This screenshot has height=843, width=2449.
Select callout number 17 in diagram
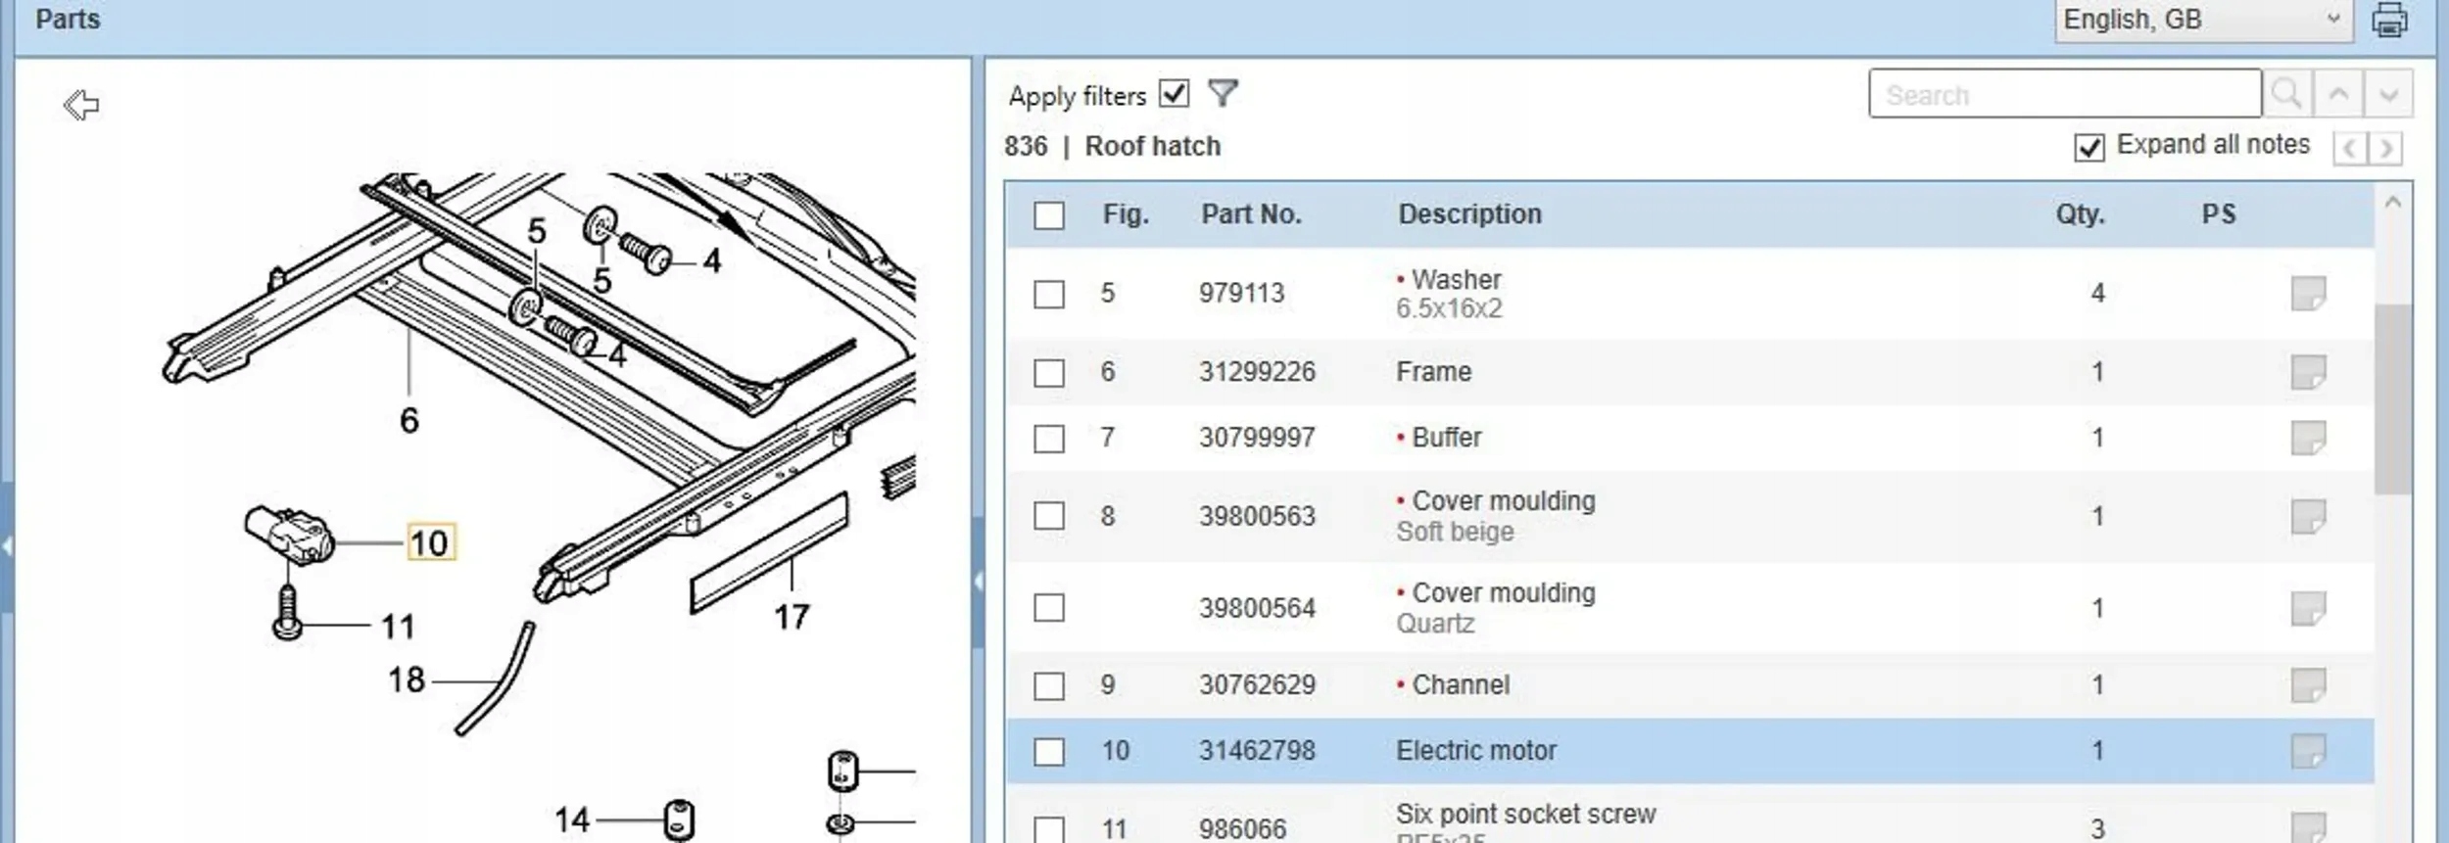coord(792,617)
